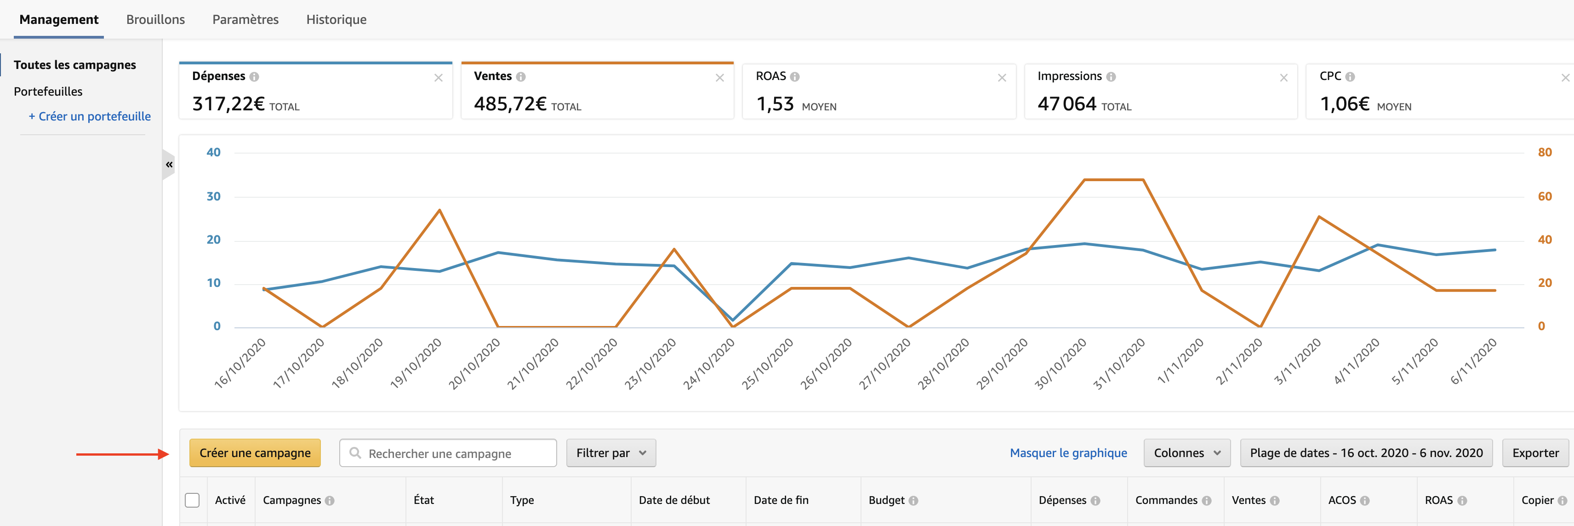Tick the select-all campaigns checkbox

192,500
